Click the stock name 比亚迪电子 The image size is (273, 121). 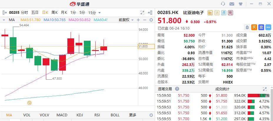194,13
